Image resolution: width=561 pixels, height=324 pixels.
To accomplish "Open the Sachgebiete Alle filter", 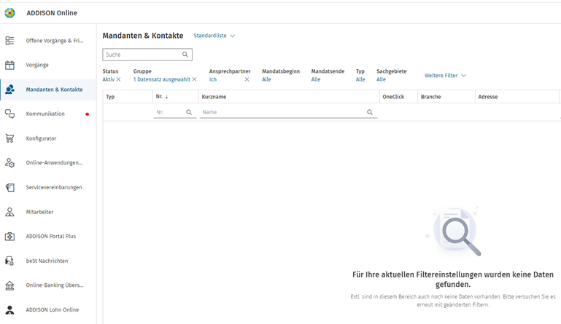I will click(x=381, y=79).
